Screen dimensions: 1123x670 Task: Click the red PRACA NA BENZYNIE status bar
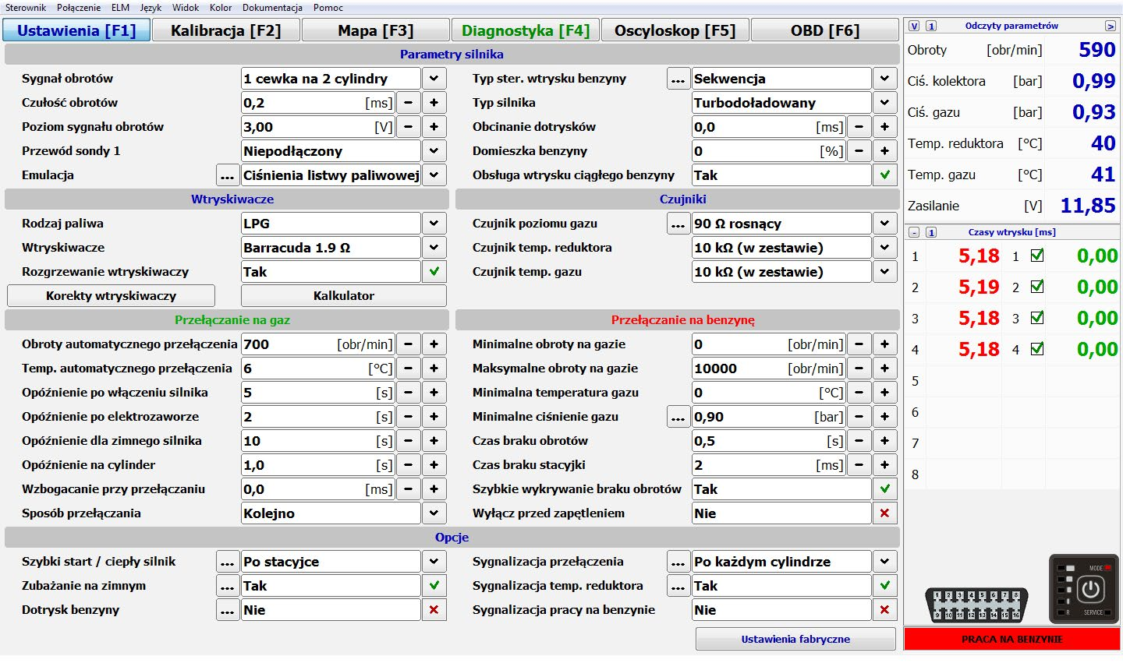pos(1012,640)
